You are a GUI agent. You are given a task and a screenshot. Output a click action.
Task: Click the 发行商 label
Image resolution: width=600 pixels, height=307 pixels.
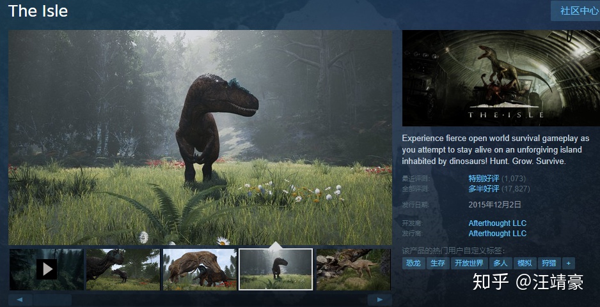tap(412, 234)
